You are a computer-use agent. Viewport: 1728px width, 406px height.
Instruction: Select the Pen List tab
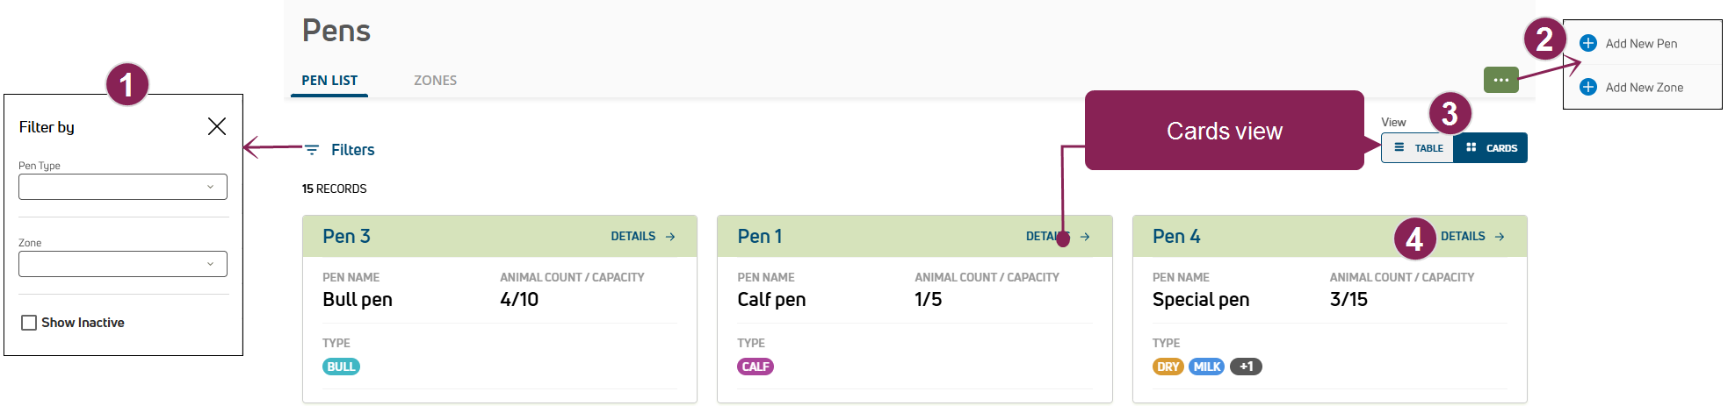[x=329, y=80]
